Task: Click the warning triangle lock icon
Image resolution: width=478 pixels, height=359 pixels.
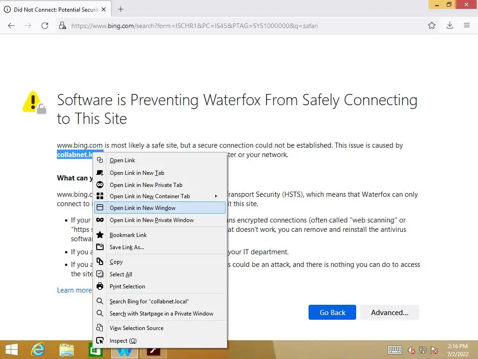Action: [x=34, y=102]
